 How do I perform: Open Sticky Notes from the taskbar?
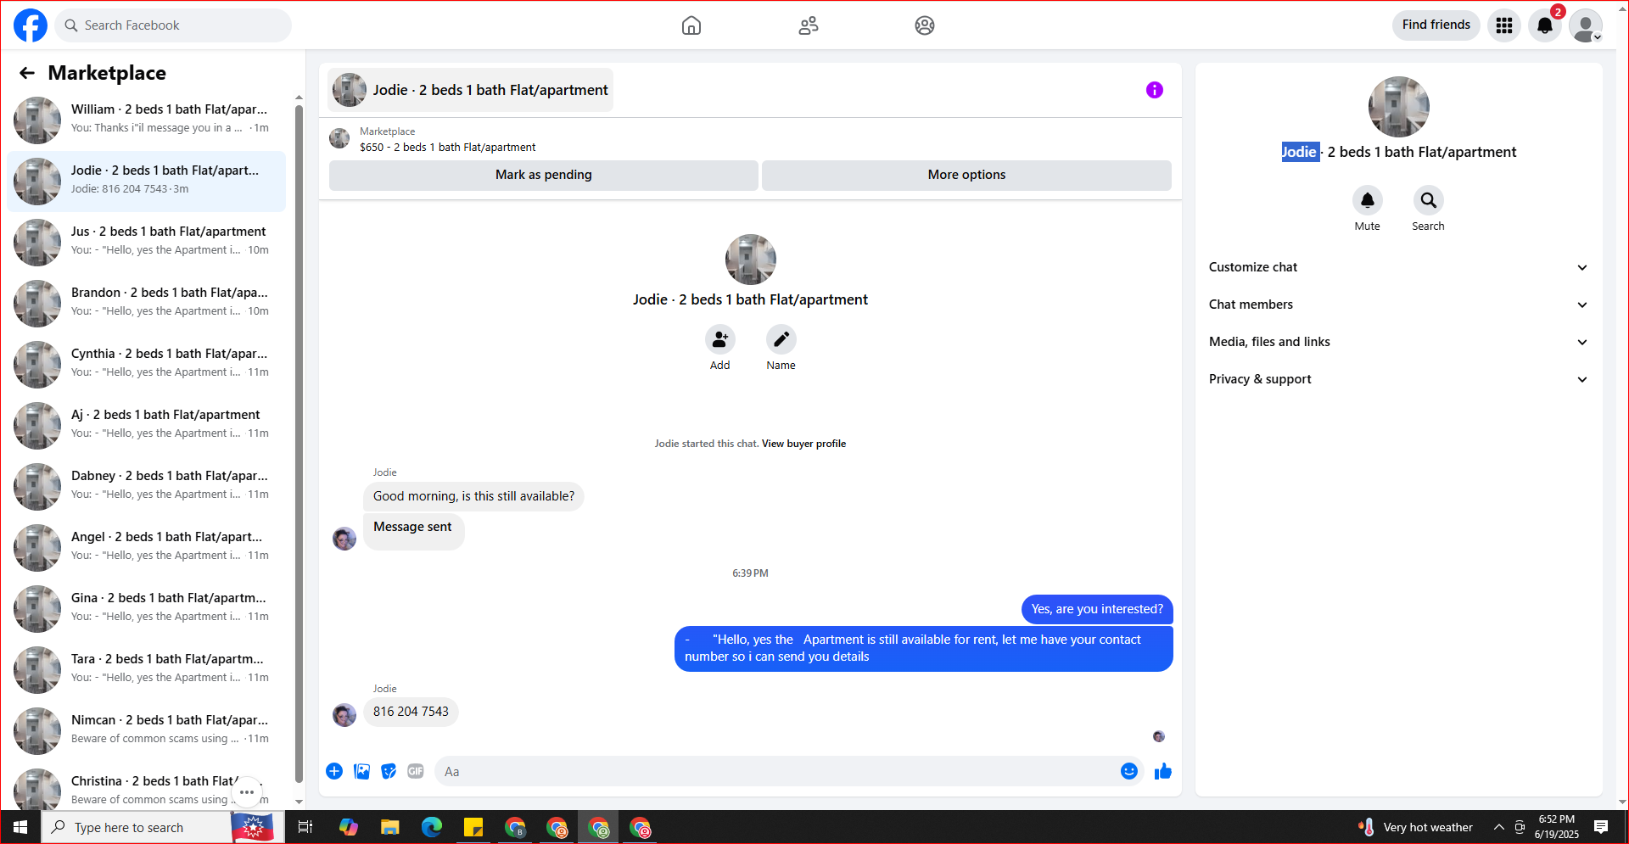pyautogui.click(x=473, y=827)
